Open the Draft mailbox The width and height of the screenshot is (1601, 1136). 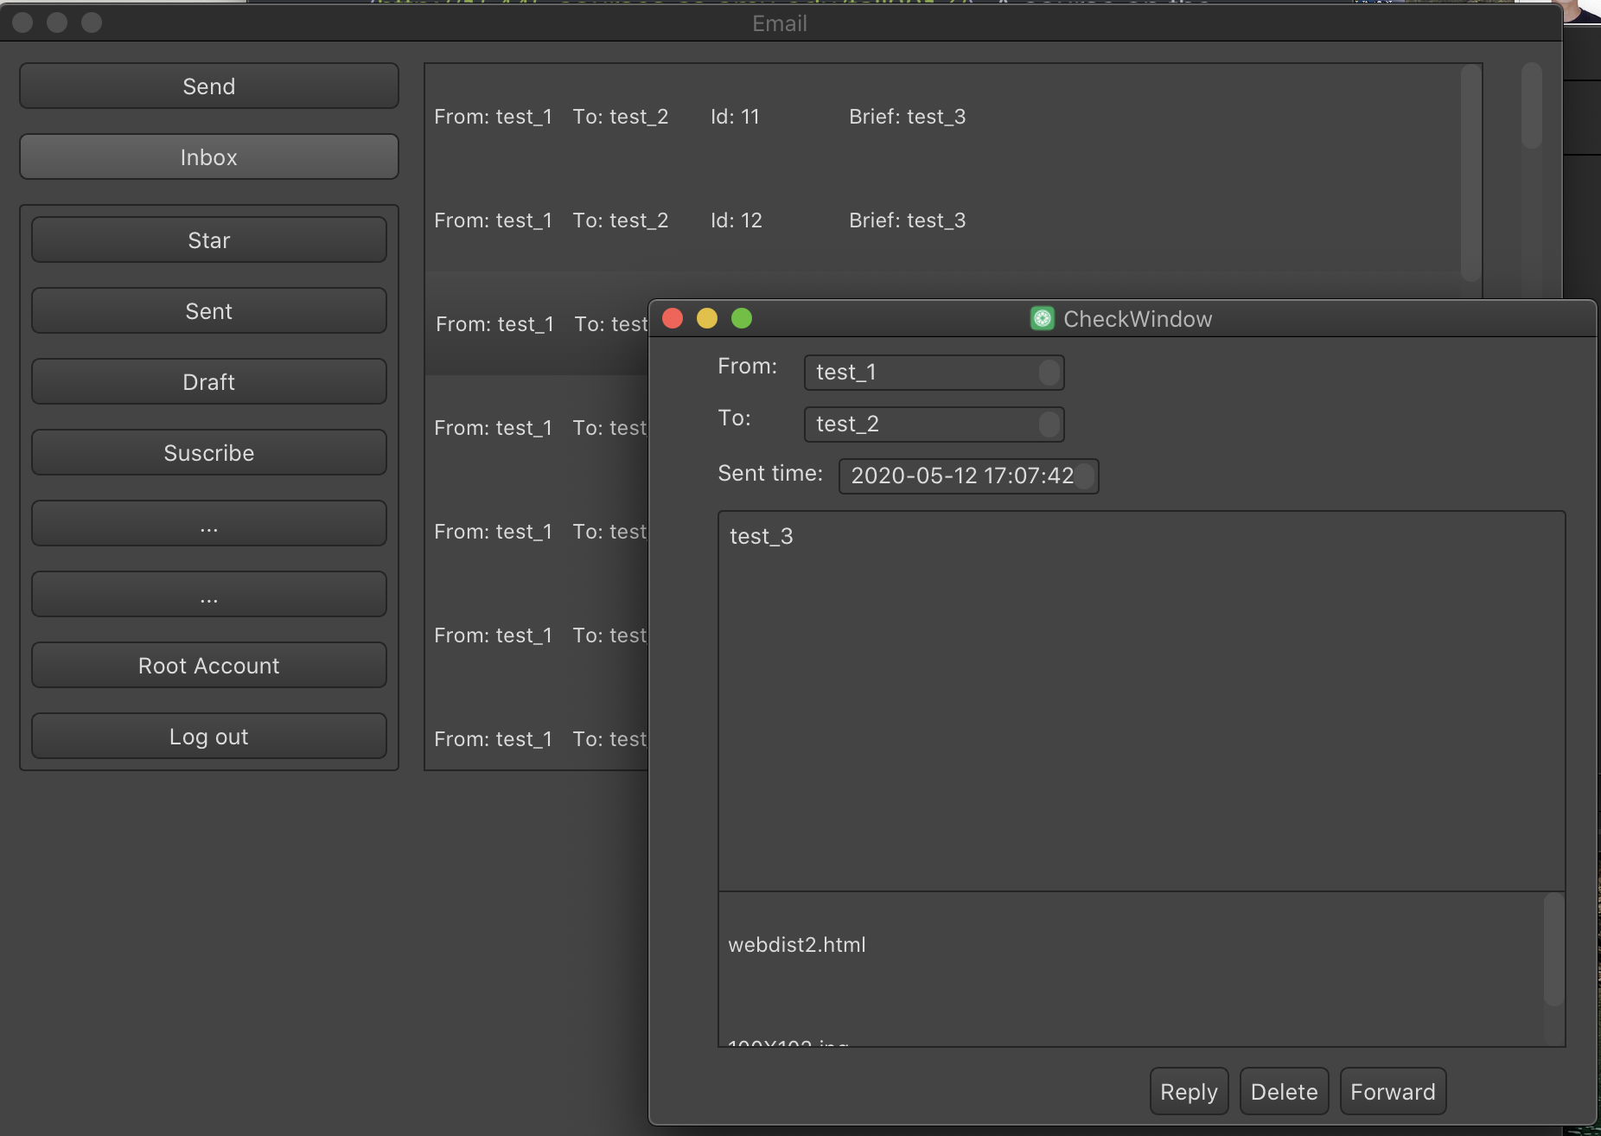click(x=209, y=381)
